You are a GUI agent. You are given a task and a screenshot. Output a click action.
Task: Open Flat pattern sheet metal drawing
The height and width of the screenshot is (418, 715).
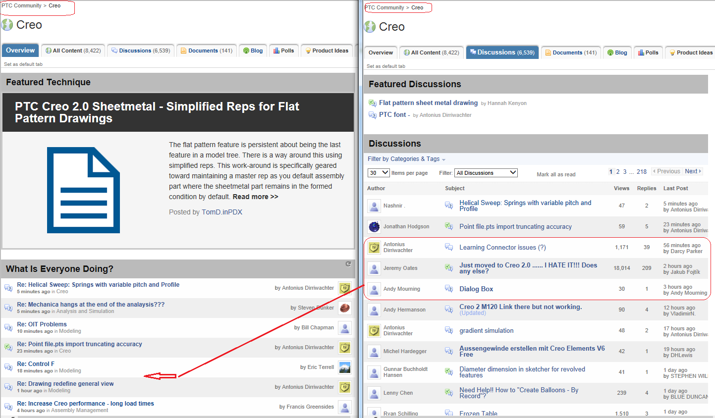(x=428, y=103)
